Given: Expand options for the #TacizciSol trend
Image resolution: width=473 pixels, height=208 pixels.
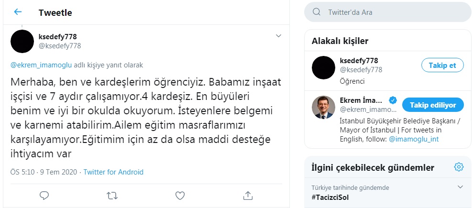Looking at the screenshot, I should (x=461, y=187).
